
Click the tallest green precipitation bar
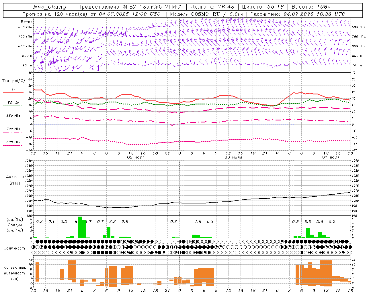pyautogui.click(x=80, y=227)
